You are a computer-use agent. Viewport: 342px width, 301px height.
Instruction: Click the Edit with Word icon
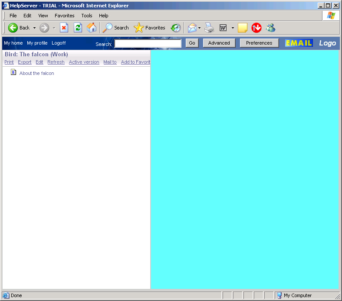[x=223, y=28]
